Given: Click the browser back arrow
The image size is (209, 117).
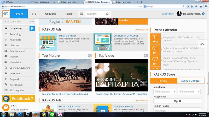Looking at the screenshot, I should [3, 6].
